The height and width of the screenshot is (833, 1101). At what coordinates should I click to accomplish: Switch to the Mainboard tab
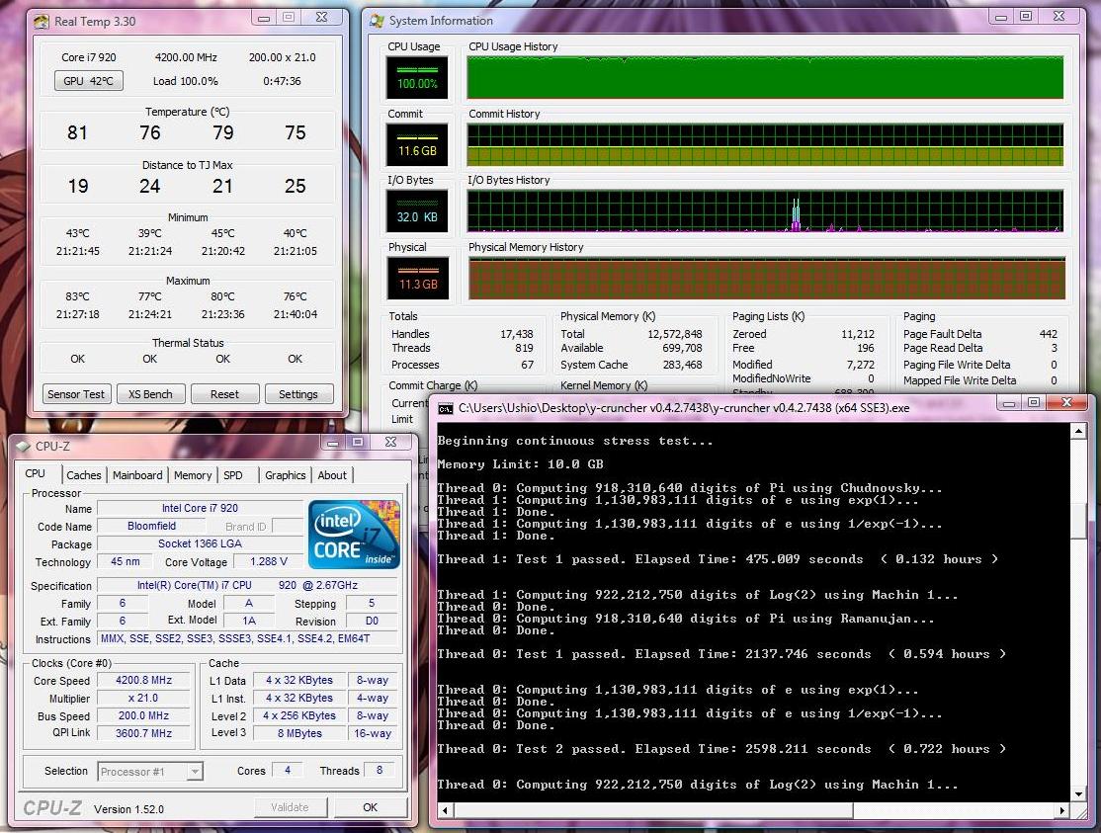point(137,475)
